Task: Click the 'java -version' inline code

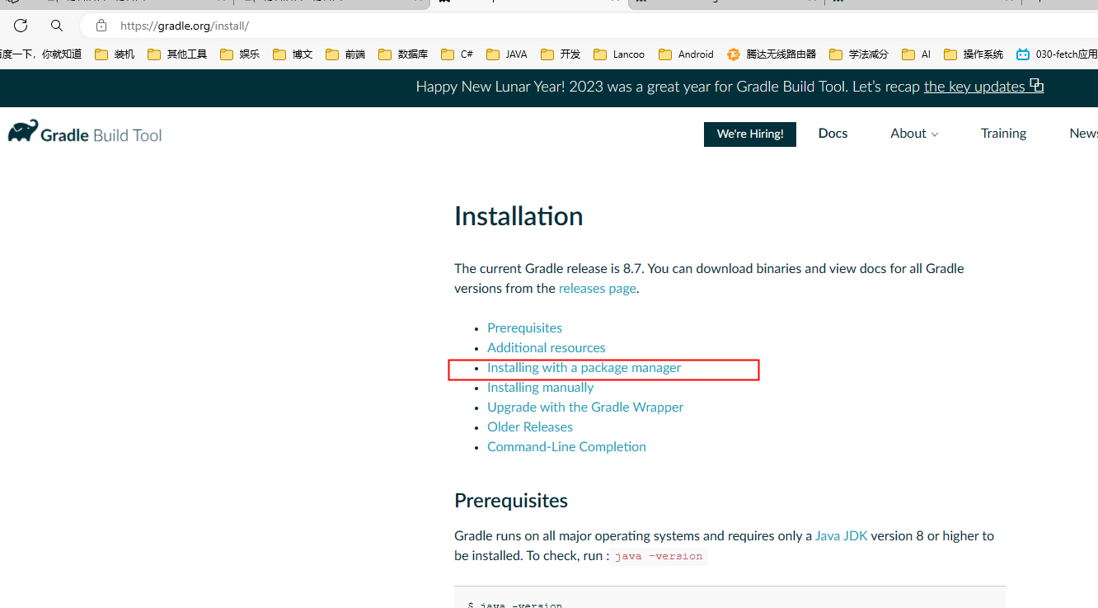Action: pyautogui.click(x=659, y=556)
